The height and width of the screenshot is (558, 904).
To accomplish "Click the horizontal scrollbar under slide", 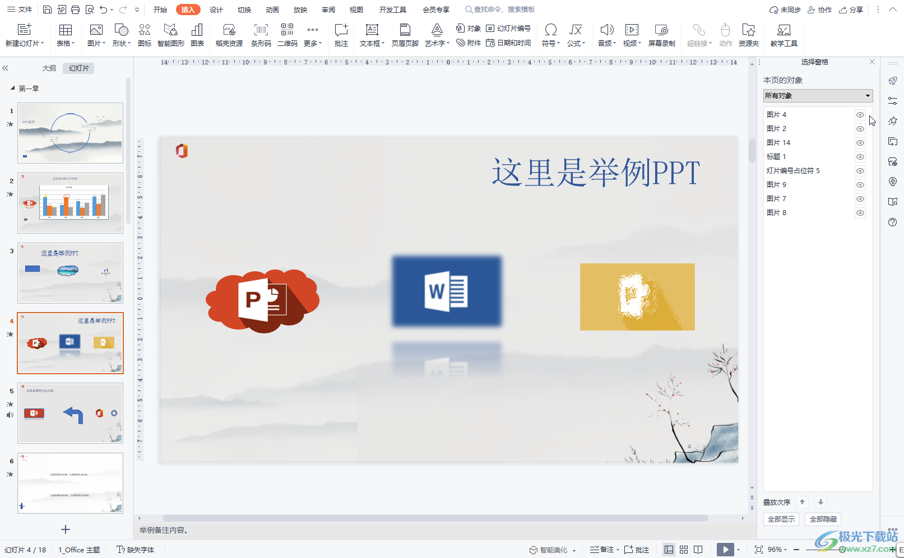I will [435, 518].
